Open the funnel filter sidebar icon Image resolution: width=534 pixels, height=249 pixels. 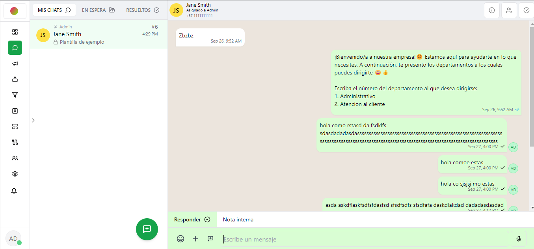point(15,95)
